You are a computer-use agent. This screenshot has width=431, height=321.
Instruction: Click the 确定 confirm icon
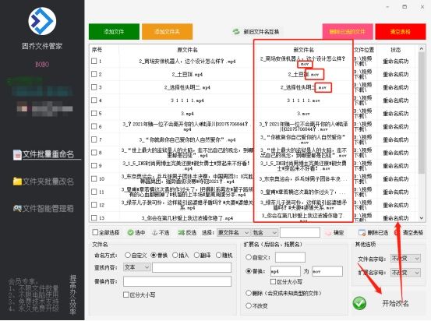pos(328,233)
